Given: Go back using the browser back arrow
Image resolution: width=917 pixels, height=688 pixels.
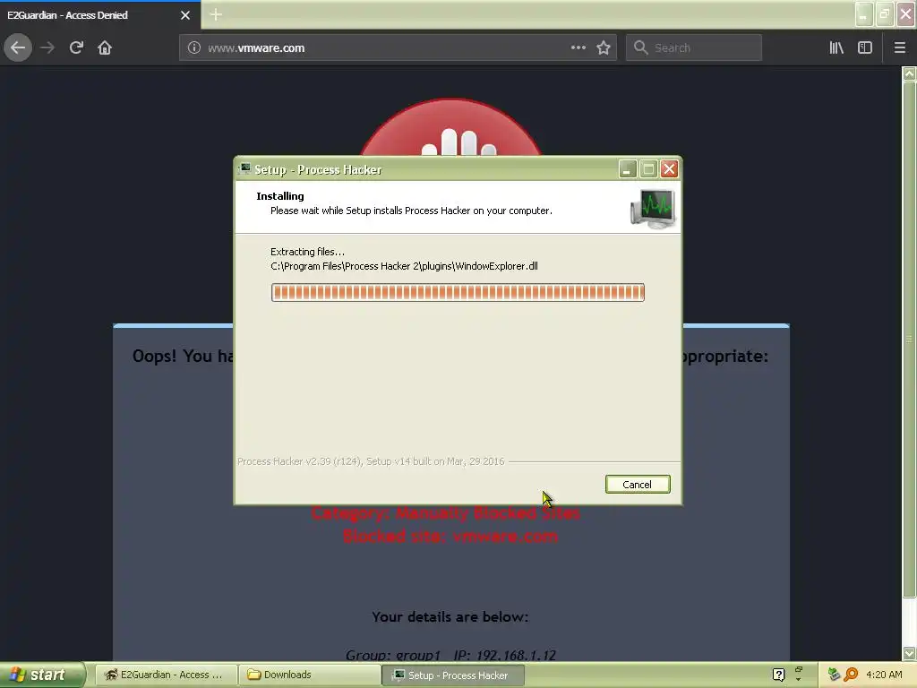Looking at the screenshot, I should (18, 47).
